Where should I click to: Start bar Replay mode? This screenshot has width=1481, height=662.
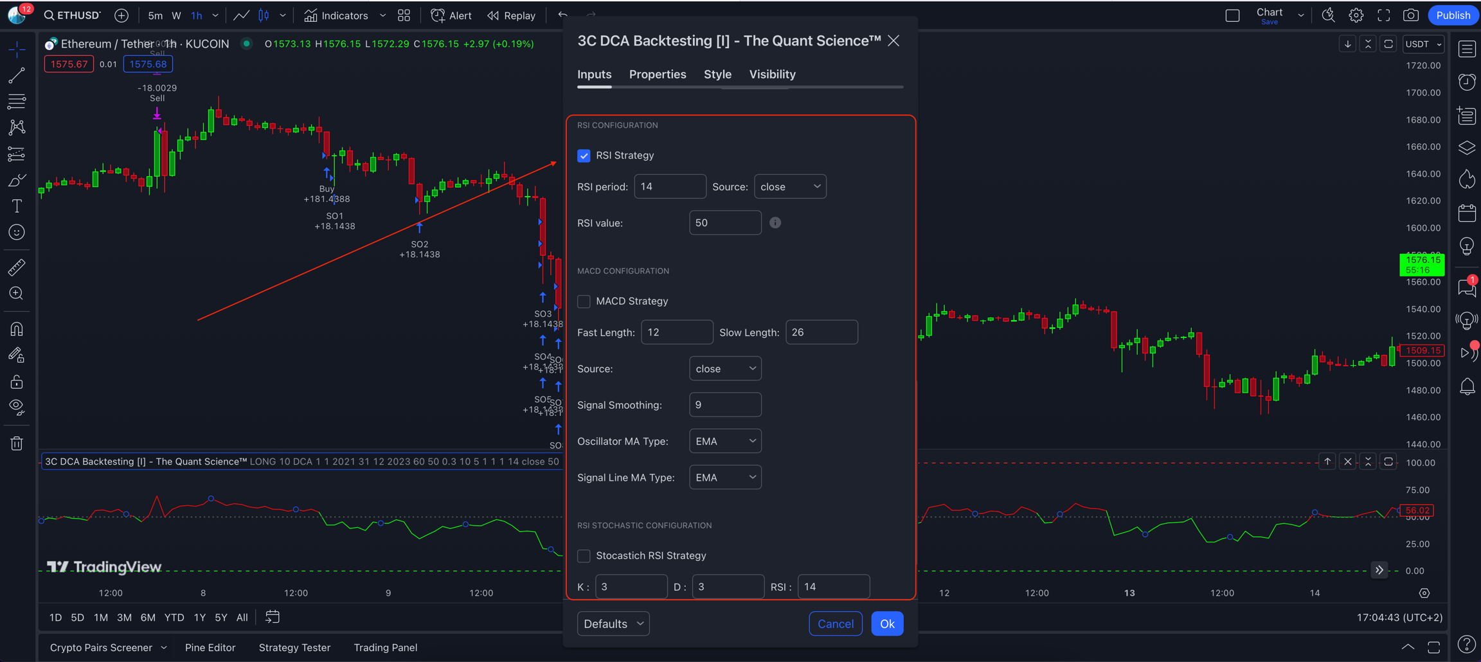512,15
